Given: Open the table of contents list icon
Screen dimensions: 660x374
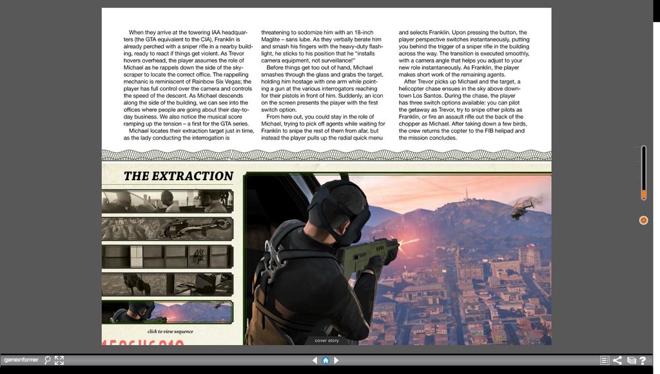Looking at the screenshot, I should point(605,360).
